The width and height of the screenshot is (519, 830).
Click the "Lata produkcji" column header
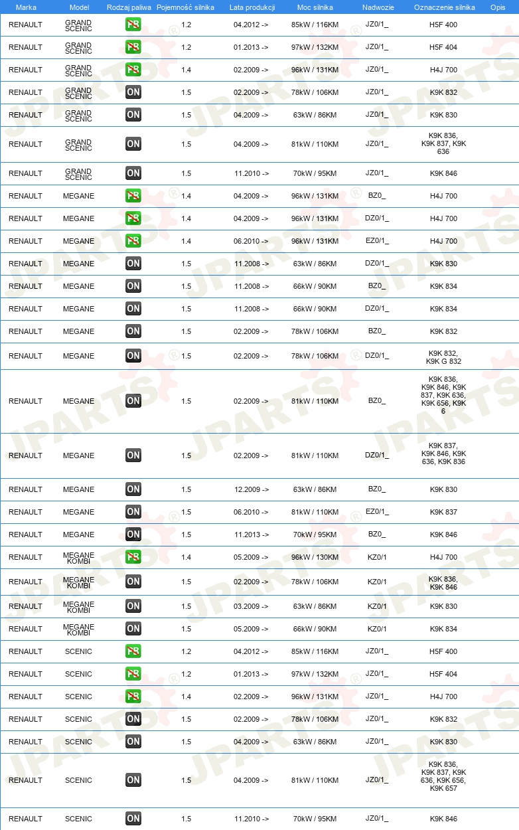252,7
